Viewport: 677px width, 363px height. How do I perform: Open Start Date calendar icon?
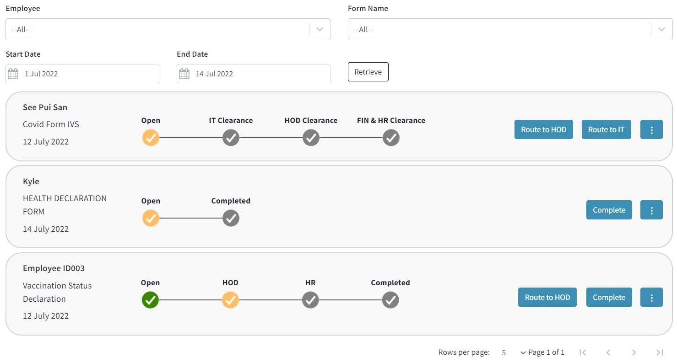[13, 74]
